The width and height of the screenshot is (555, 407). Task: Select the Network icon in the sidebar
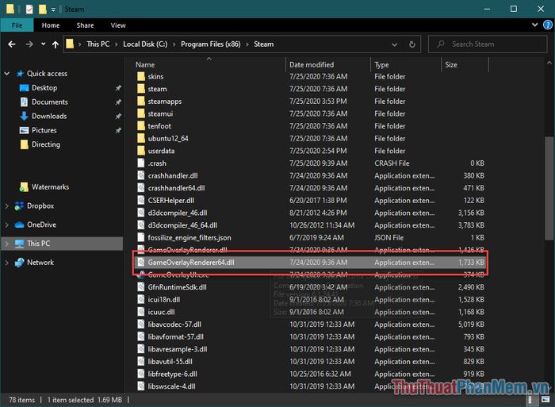pyautogui.click(x=19, y=263)
